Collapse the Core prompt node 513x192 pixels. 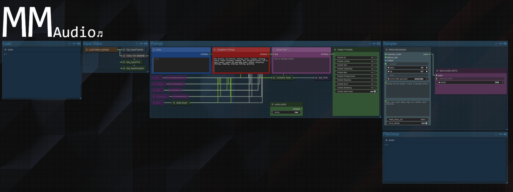coord(154,50)
